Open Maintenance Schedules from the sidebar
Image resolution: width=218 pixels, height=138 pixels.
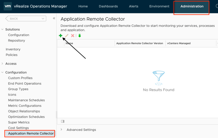pyautogui.click(x=26, y=100)
